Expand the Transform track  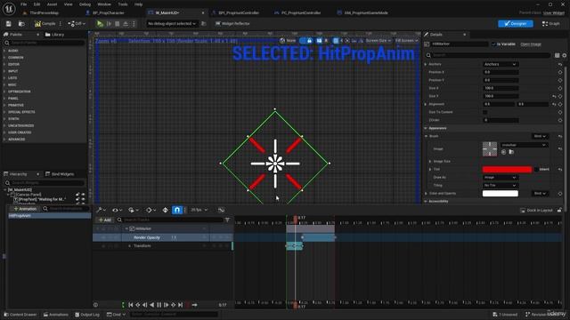click(x=130, y=246)
